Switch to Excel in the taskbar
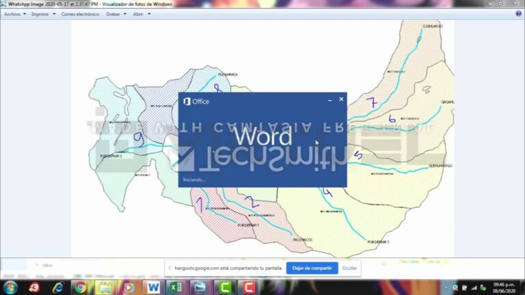Screen dimensions: 525x295 pyautogui.click(x=176, y=287)
